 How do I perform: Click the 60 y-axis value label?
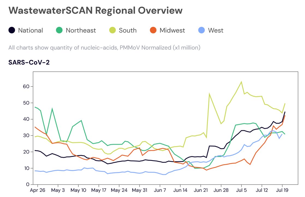point(26,86)
